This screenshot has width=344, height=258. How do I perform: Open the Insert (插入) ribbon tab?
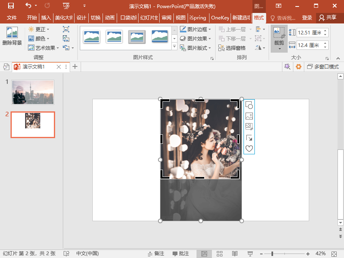click(x=46, y=18)
